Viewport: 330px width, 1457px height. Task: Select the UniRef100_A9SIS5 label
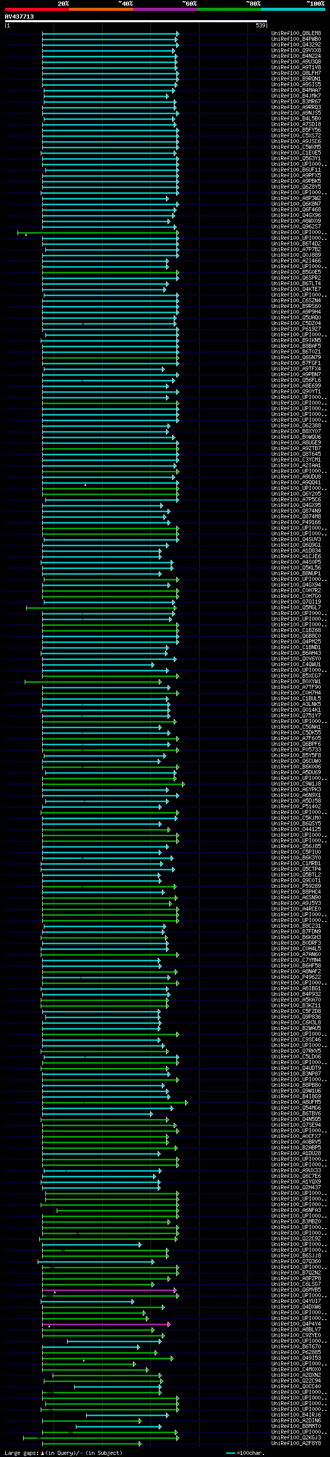click(x=296, y=84)
